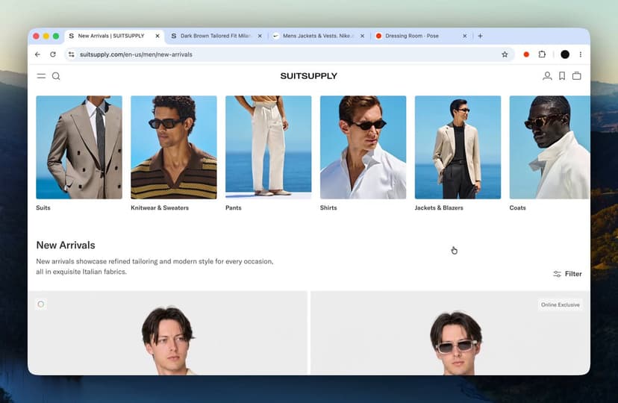Image resolution: width=618 pixels, height=403 pixels.
Task: Open a new tab with plus button
Action: coord(480,36)
